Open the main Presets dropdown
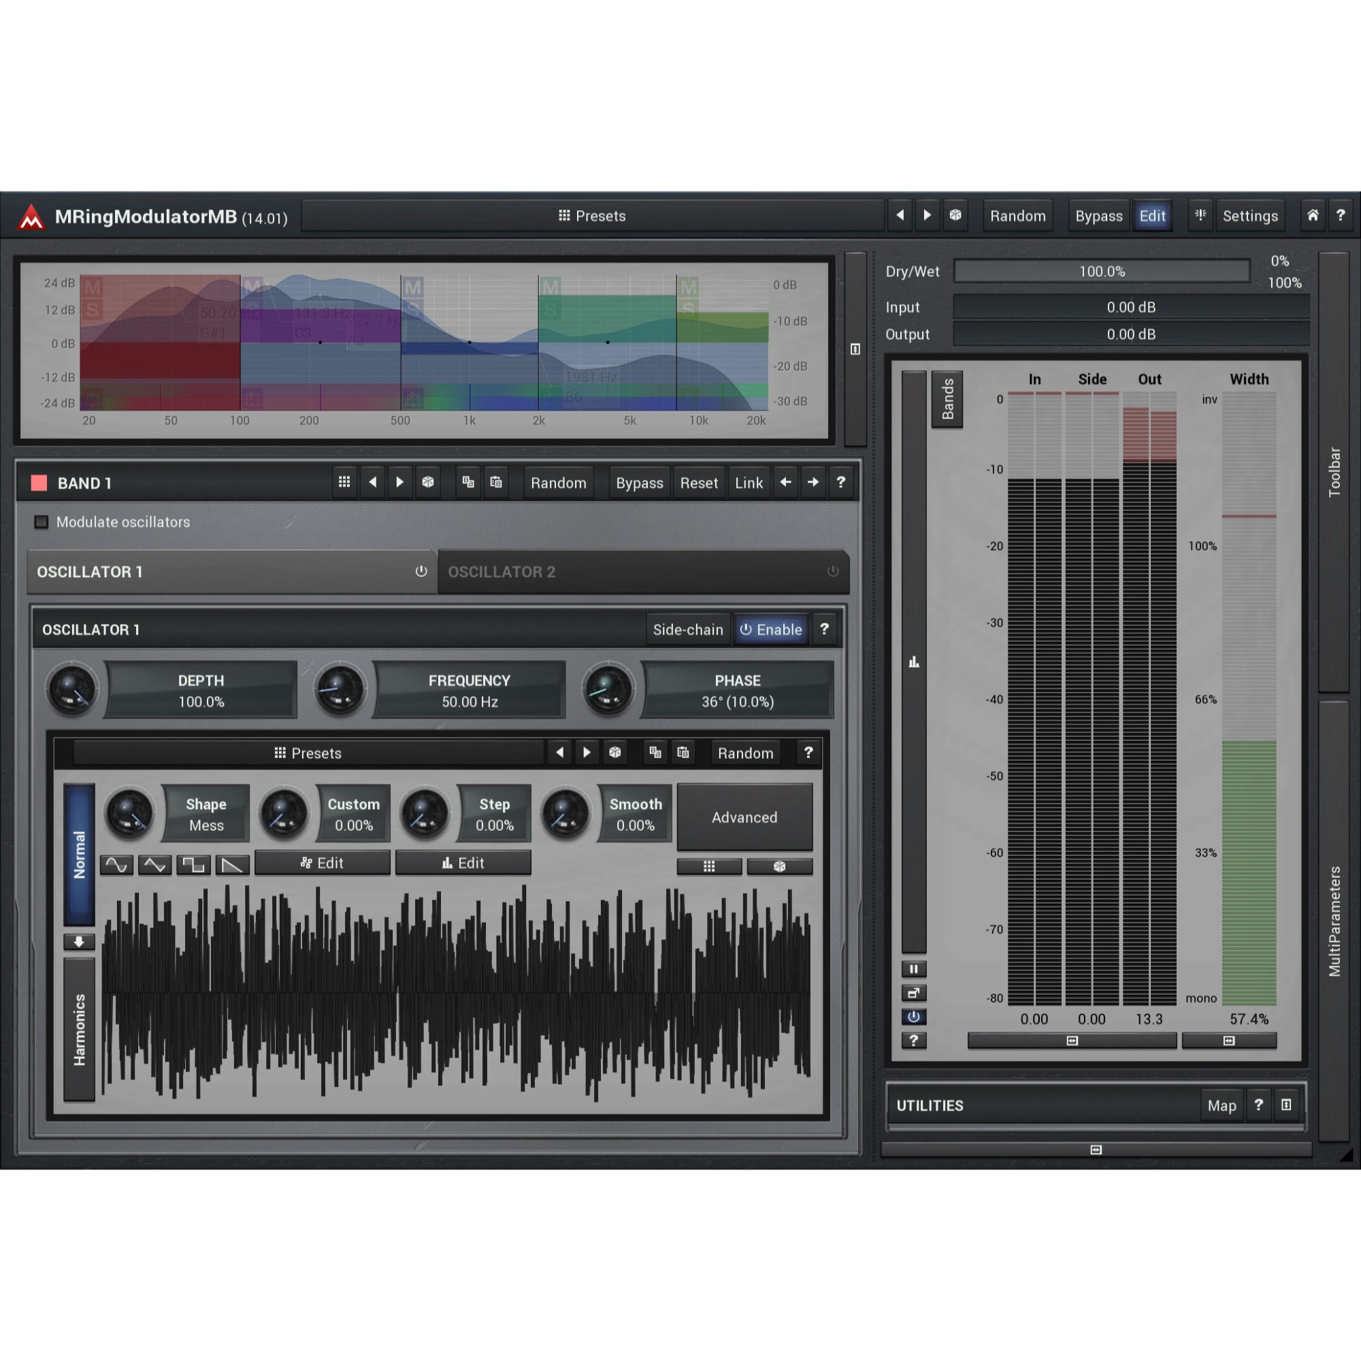 point(593,216)
